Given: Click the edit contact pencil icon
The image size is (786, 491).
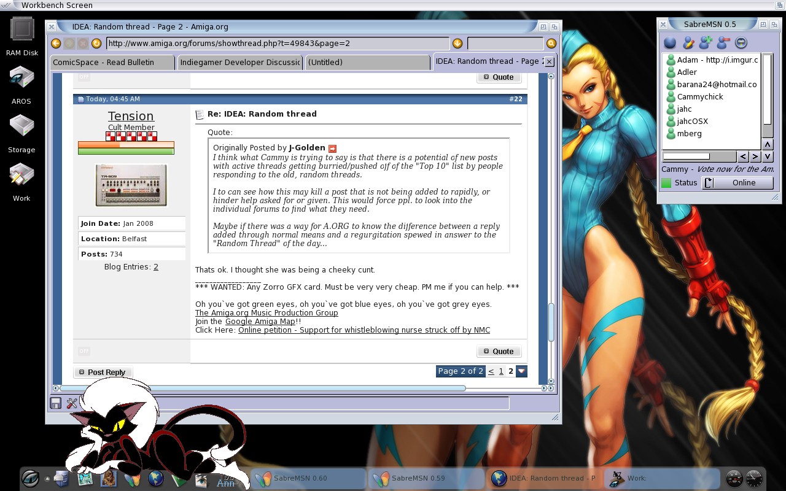Looking at the screenshot, I should (688, 43).
